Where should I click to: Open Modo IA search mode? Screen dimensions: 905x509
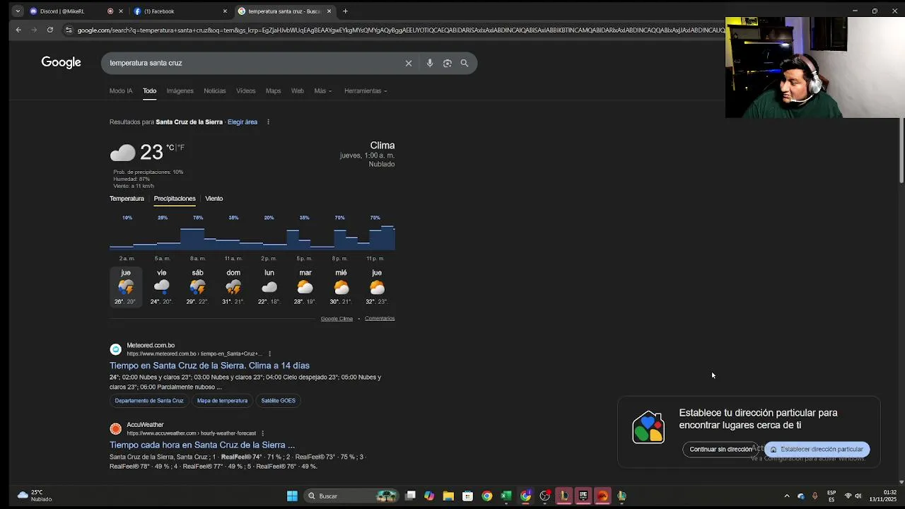(121, 90)
